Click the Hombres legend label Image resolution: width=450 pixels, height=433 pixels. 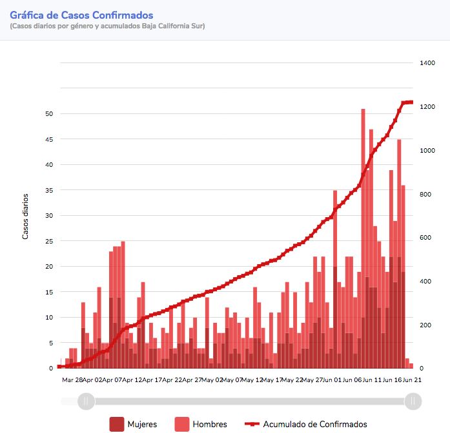[x=210, y=424]
